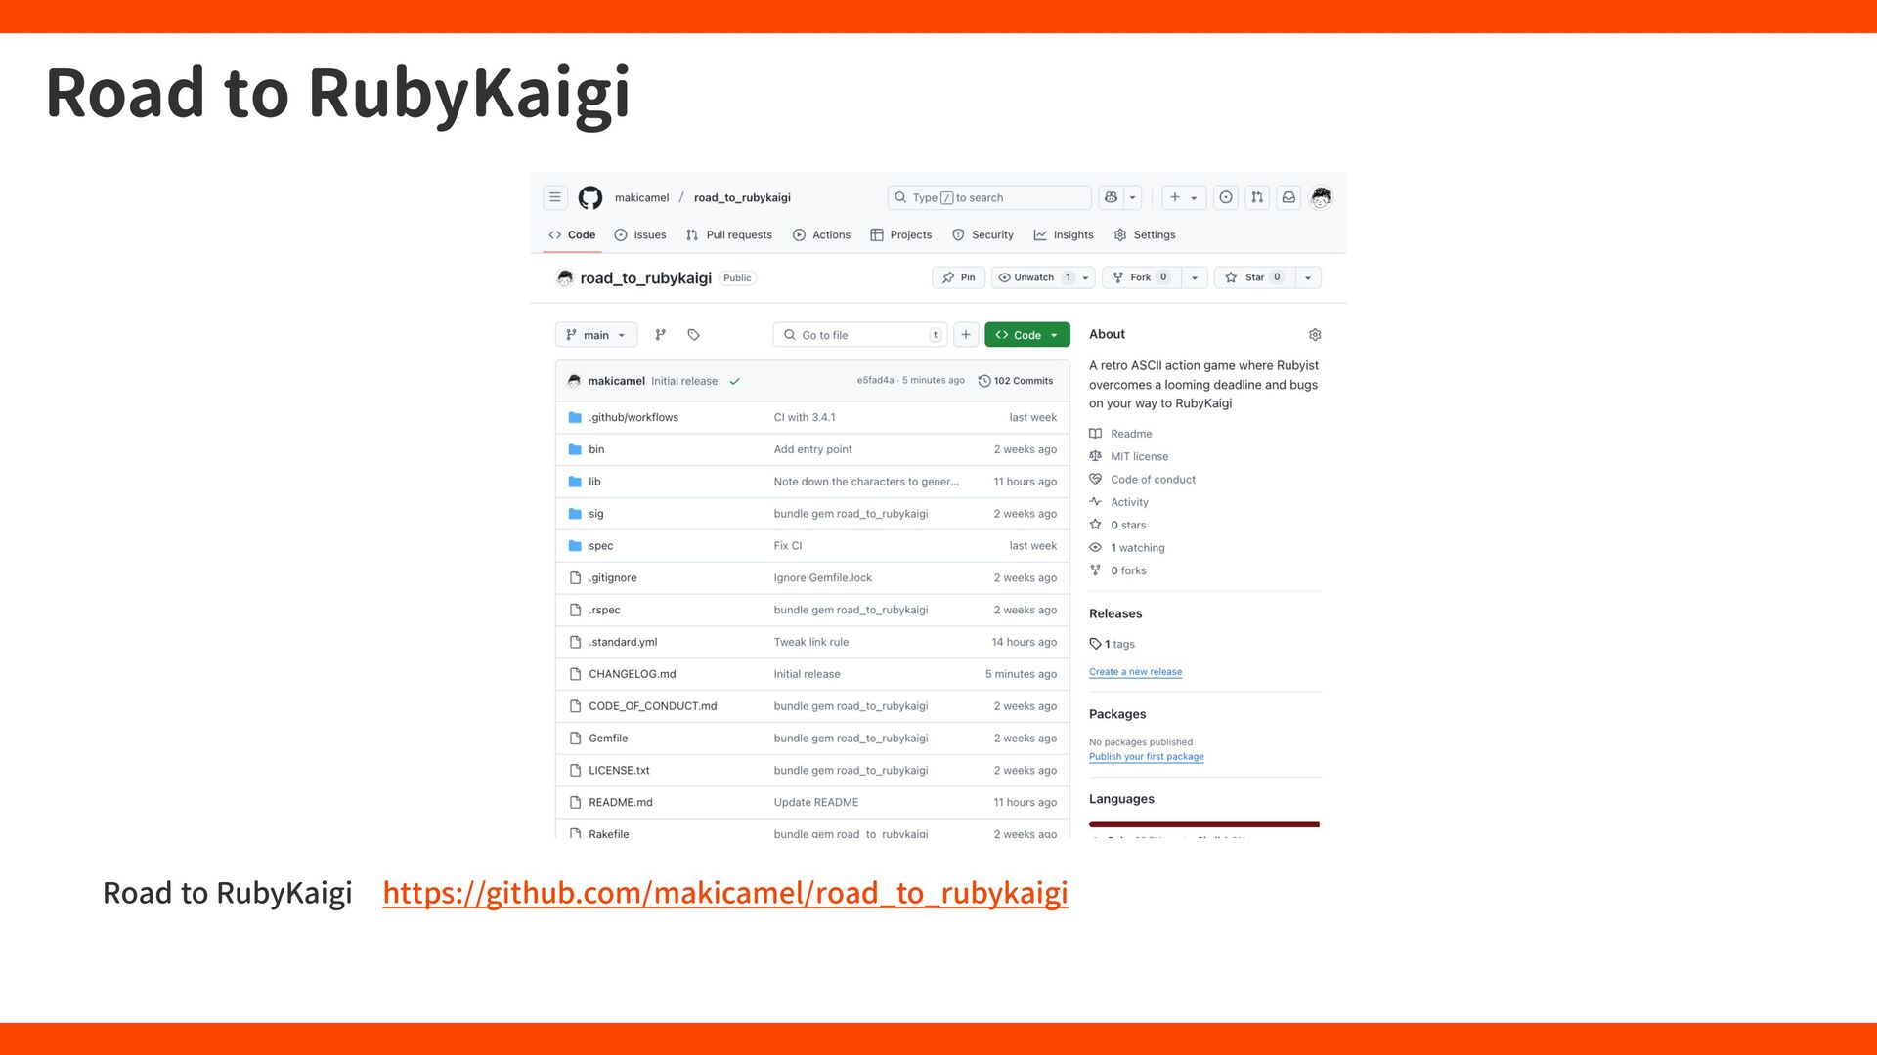Toggle Unwatch for this repository
The height and width of the screenshot is (1055, 1877).
point(1026,277)
